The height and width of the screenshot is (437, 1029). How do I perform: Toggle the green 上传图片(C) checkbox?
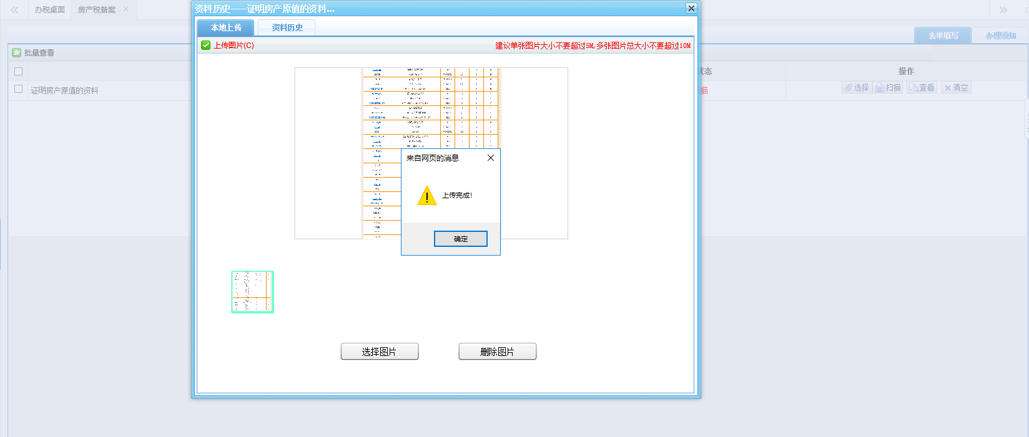tap(206, 46)
